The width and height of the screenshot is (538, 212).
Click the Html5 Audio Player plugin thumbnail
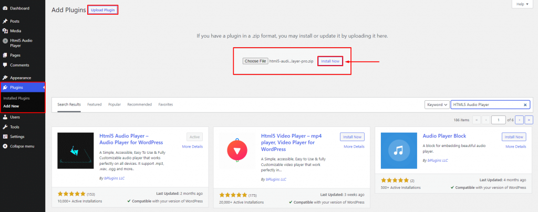pyautogui.click(x=76, y=151)
